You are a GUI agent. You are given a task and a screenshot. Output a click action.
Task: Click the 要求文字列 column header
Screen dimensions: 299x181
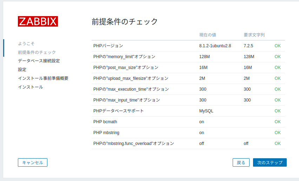pyautogui.click(x=254, y=35)
